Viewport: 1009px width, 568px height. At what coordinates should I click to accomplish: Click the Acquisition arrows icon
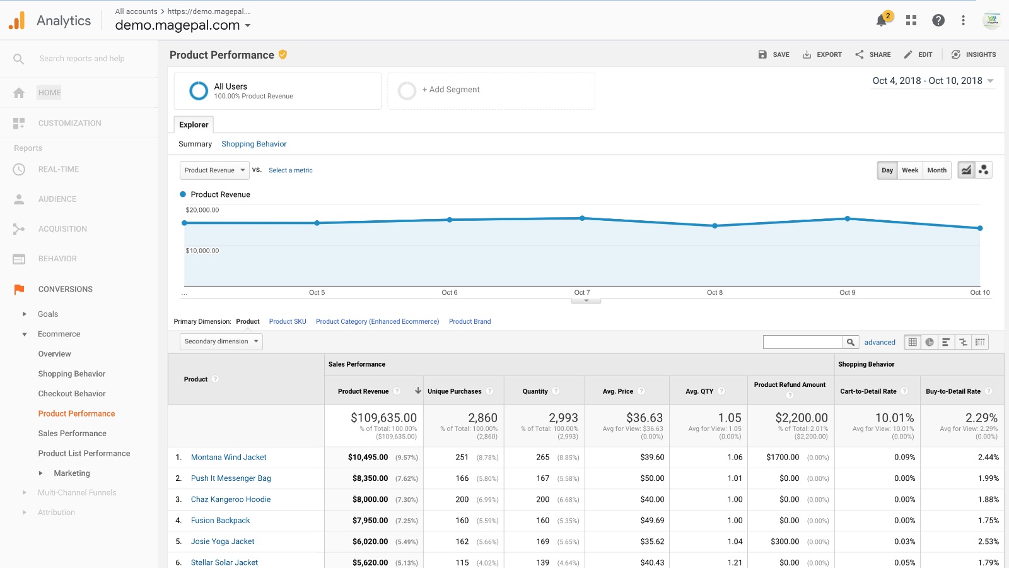point(19,229)
